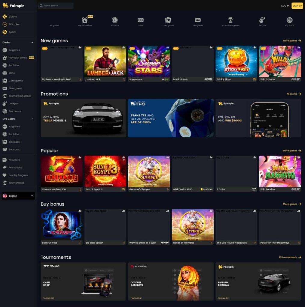Open Play with bonus gift icon in top bar
This screenshot has height=307, width=305.
click(x=85, y=20)
